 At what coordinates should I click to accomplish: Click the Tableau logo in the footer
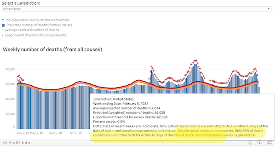(x=17, y=142)
